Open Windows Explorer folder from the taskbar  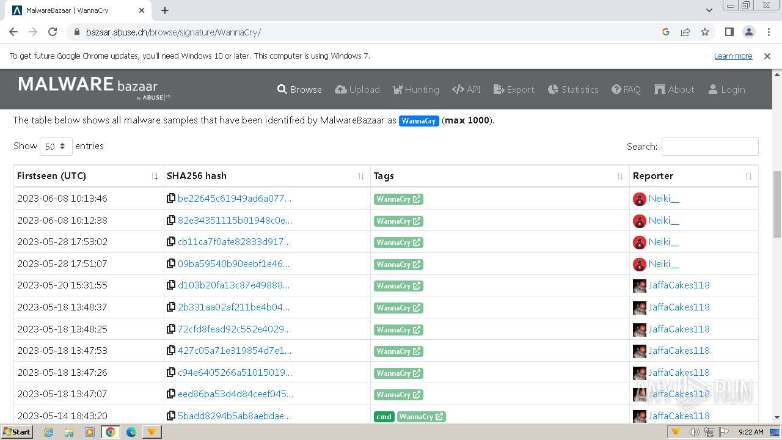pyautogui.click(x=69, y=432)
